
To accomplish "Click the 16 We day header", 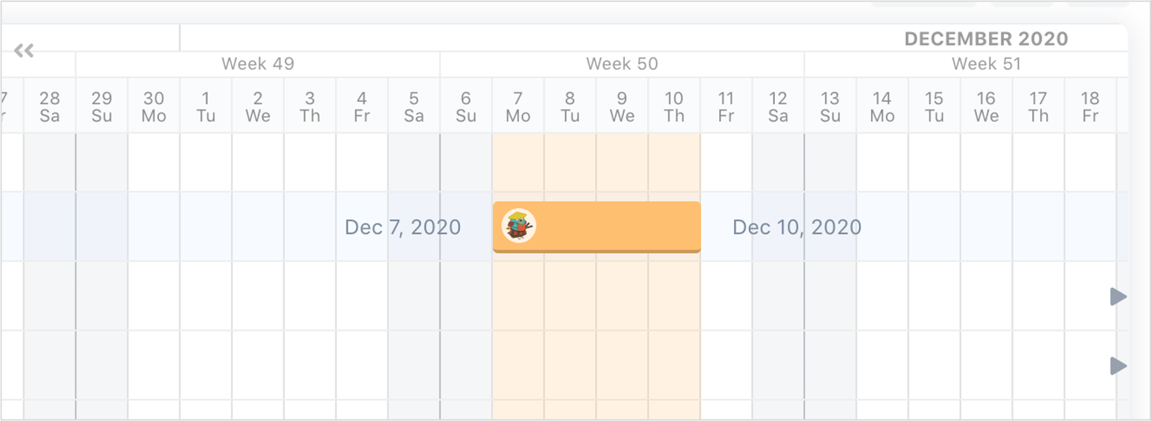I will (986, 107).
